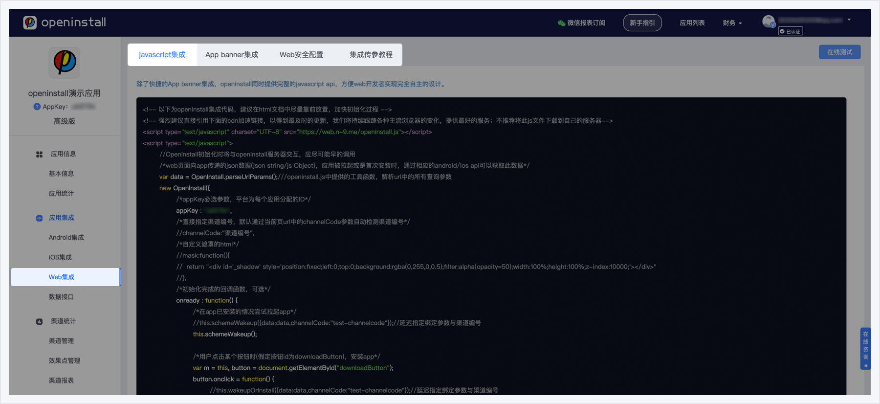Switch to the javascript集成 tab

162,55
